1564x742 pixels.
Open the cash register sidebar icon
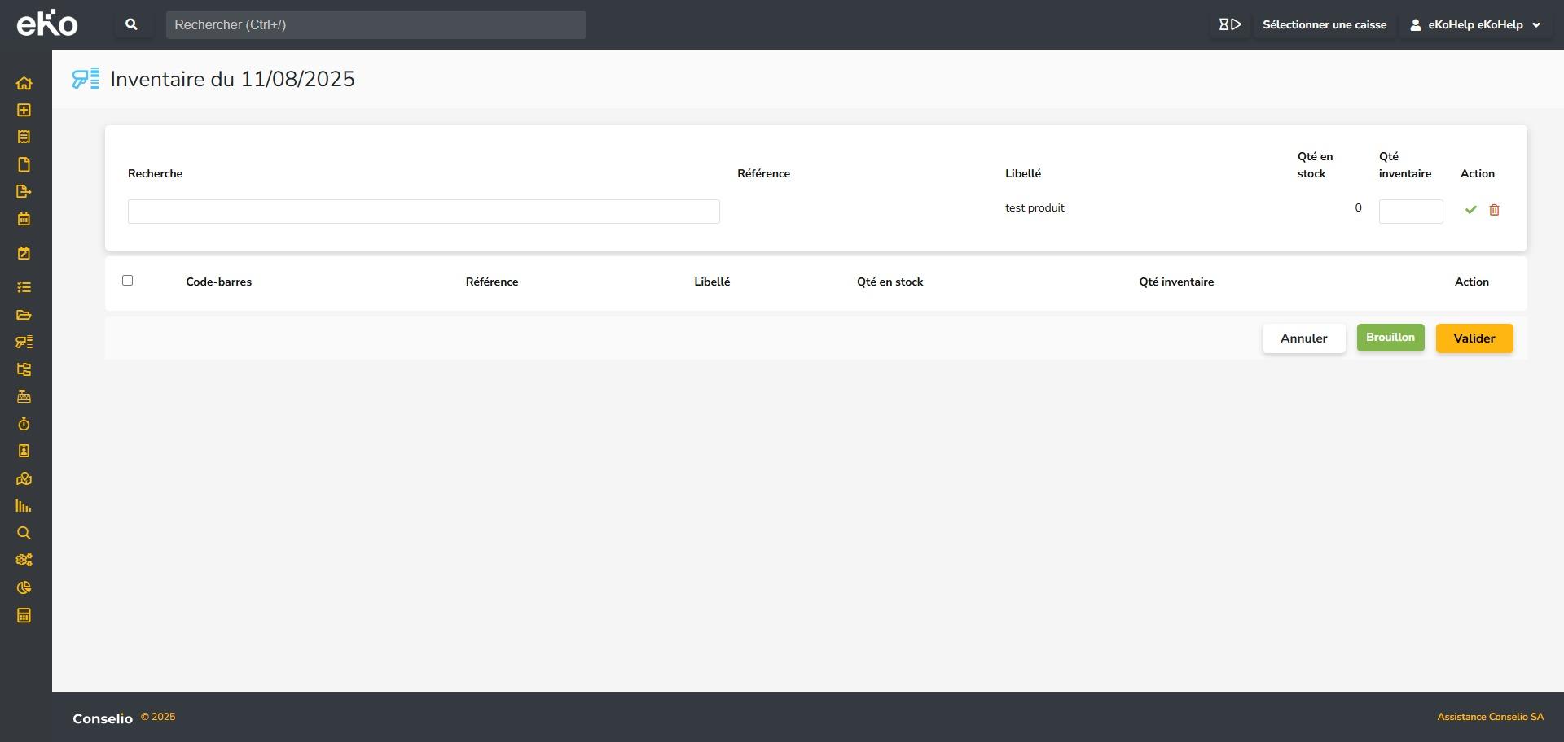click(x=24, y=396)
